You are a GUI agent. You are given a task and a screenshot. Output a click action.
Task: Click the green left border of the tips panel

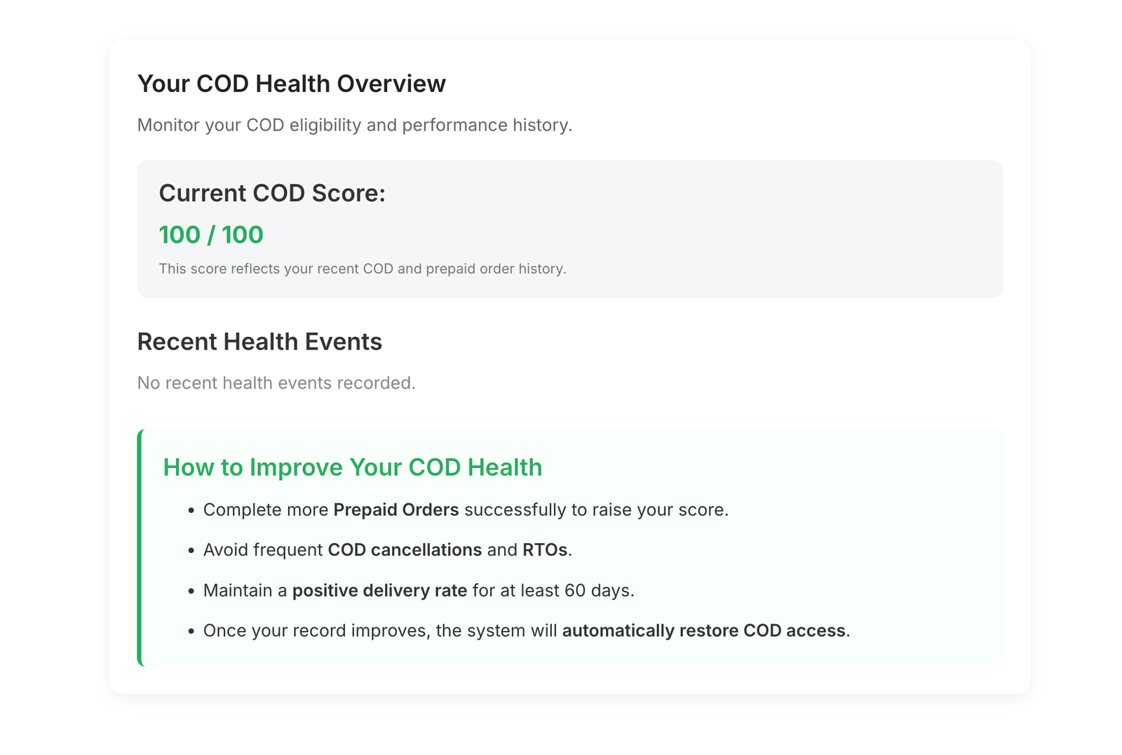pyautogui.click(x=140, y=547)
